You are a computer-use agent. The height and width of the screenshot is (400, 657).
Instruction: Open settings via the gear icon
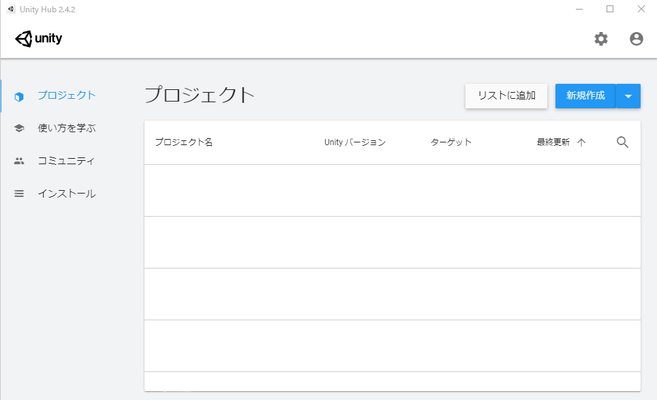click(x=601, y=39)
